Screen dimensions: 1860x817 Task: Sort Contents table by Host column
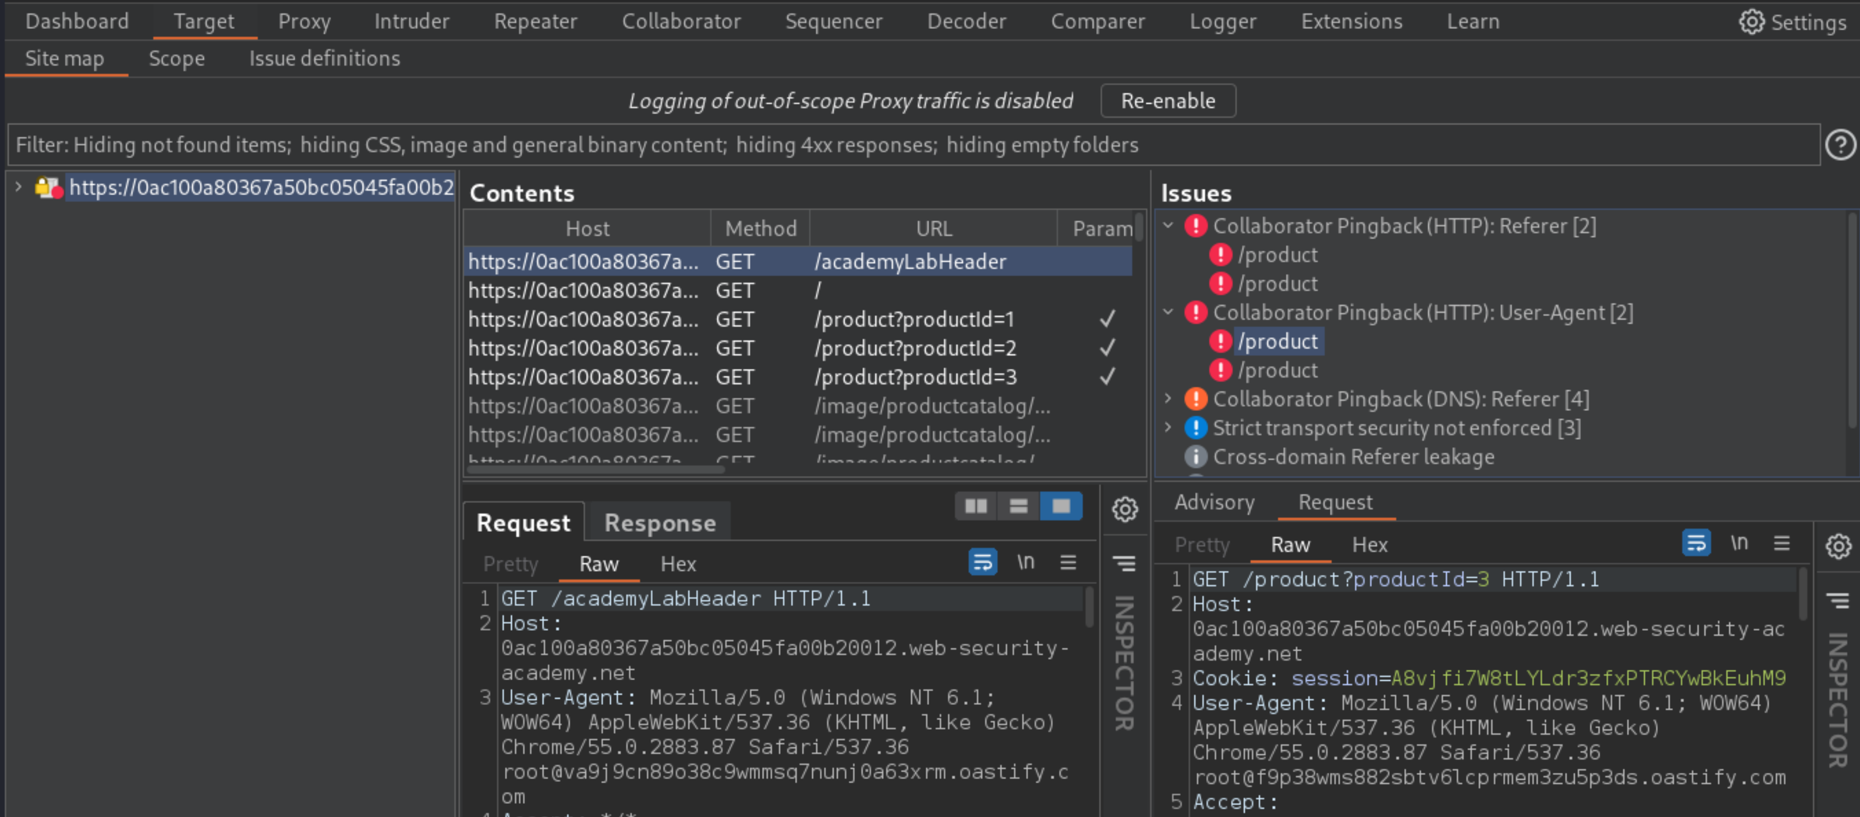click(x=587, y=228)
